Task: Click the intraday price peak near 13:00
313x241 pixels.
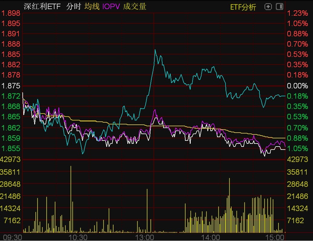Action: pyautogui.click(x=155, y=50)
